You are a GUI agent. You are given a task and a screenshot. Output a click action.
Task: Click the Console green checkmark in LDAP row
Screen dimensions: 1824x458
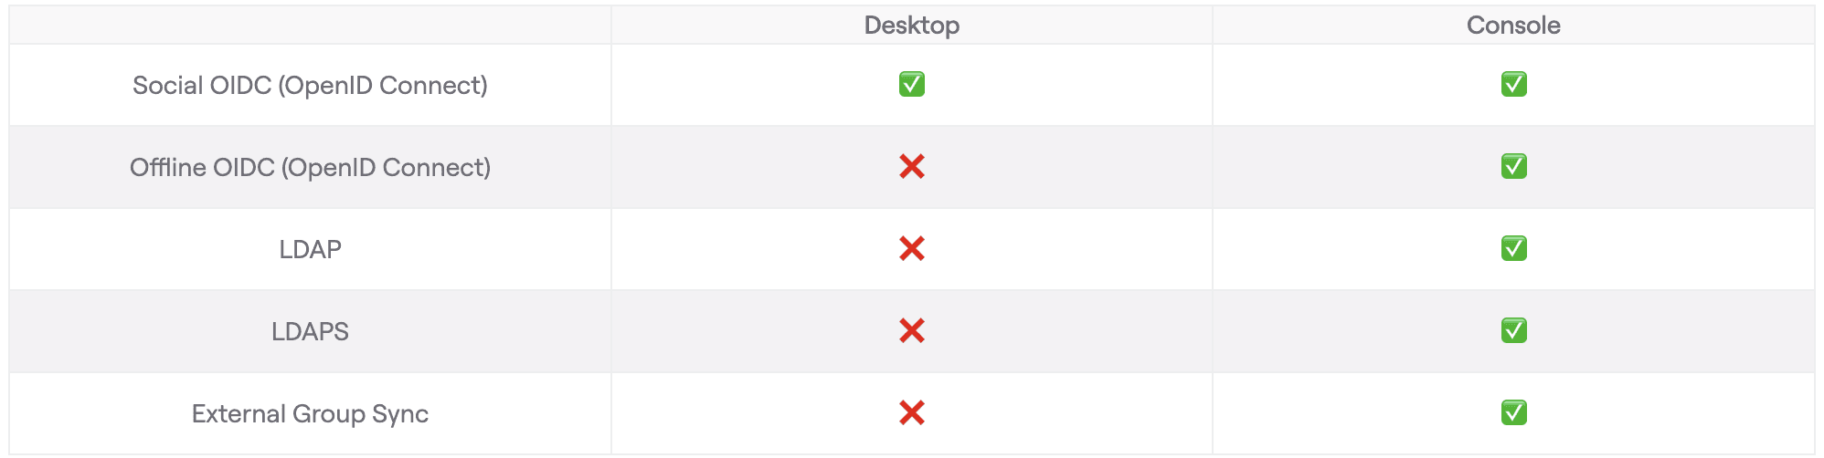[1513, 248]
